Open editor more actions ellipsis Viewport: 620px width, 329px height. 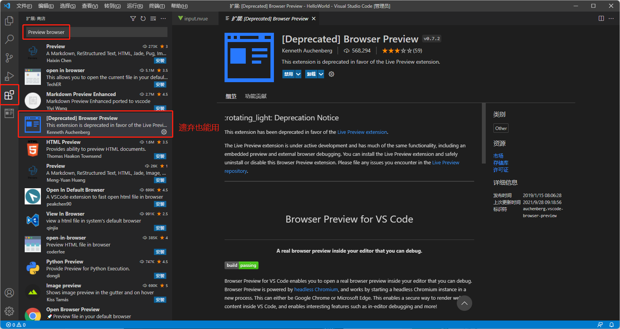[x=611, y=19]
